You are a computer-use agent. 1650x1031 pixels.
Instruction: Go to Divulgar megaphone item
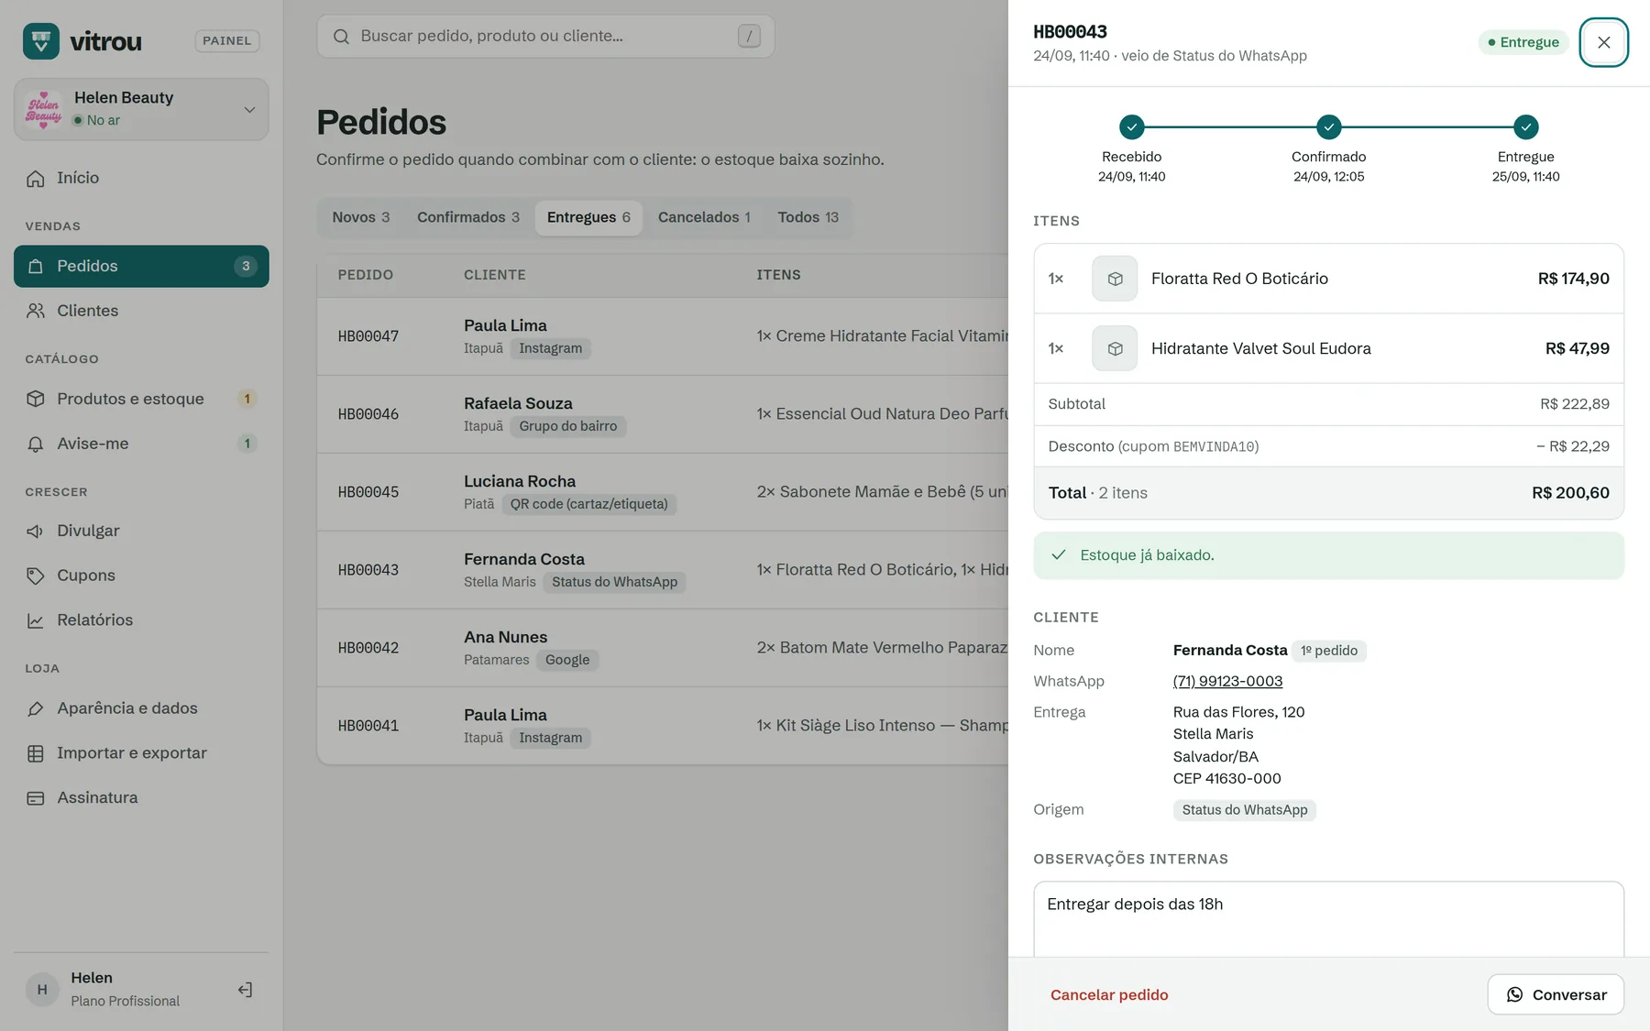point(141,531)
